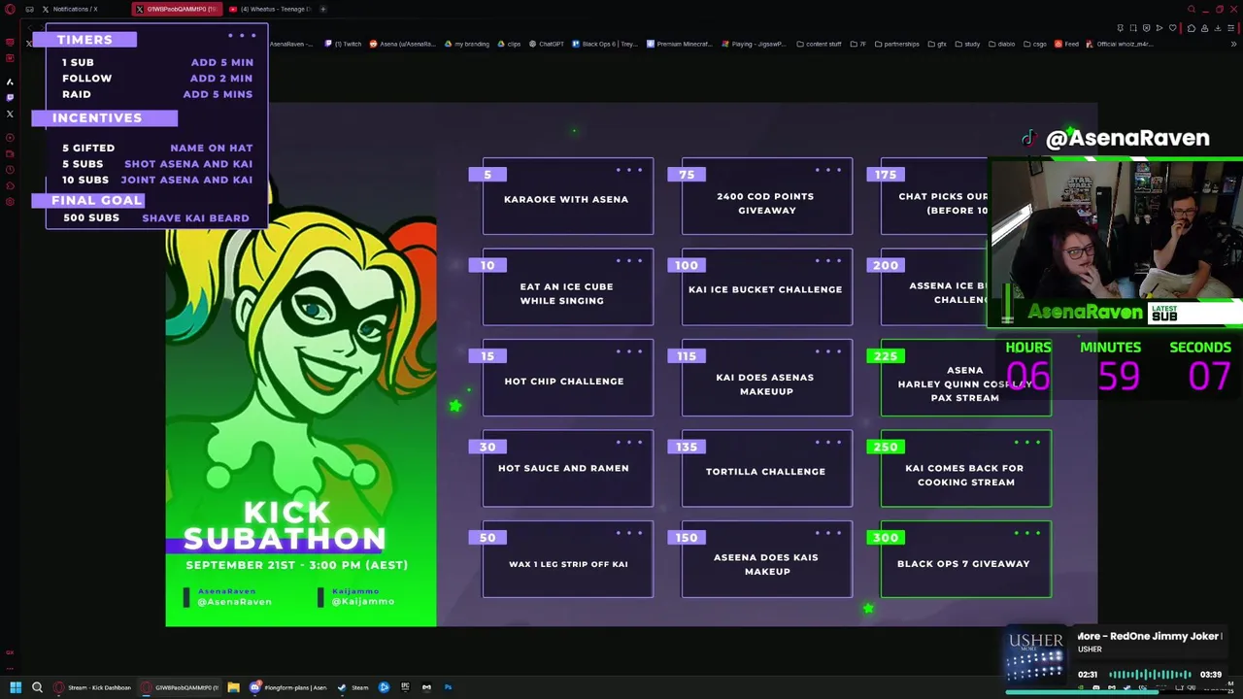Open the (1) Twitch bookmark

click(x=343, y=44)
